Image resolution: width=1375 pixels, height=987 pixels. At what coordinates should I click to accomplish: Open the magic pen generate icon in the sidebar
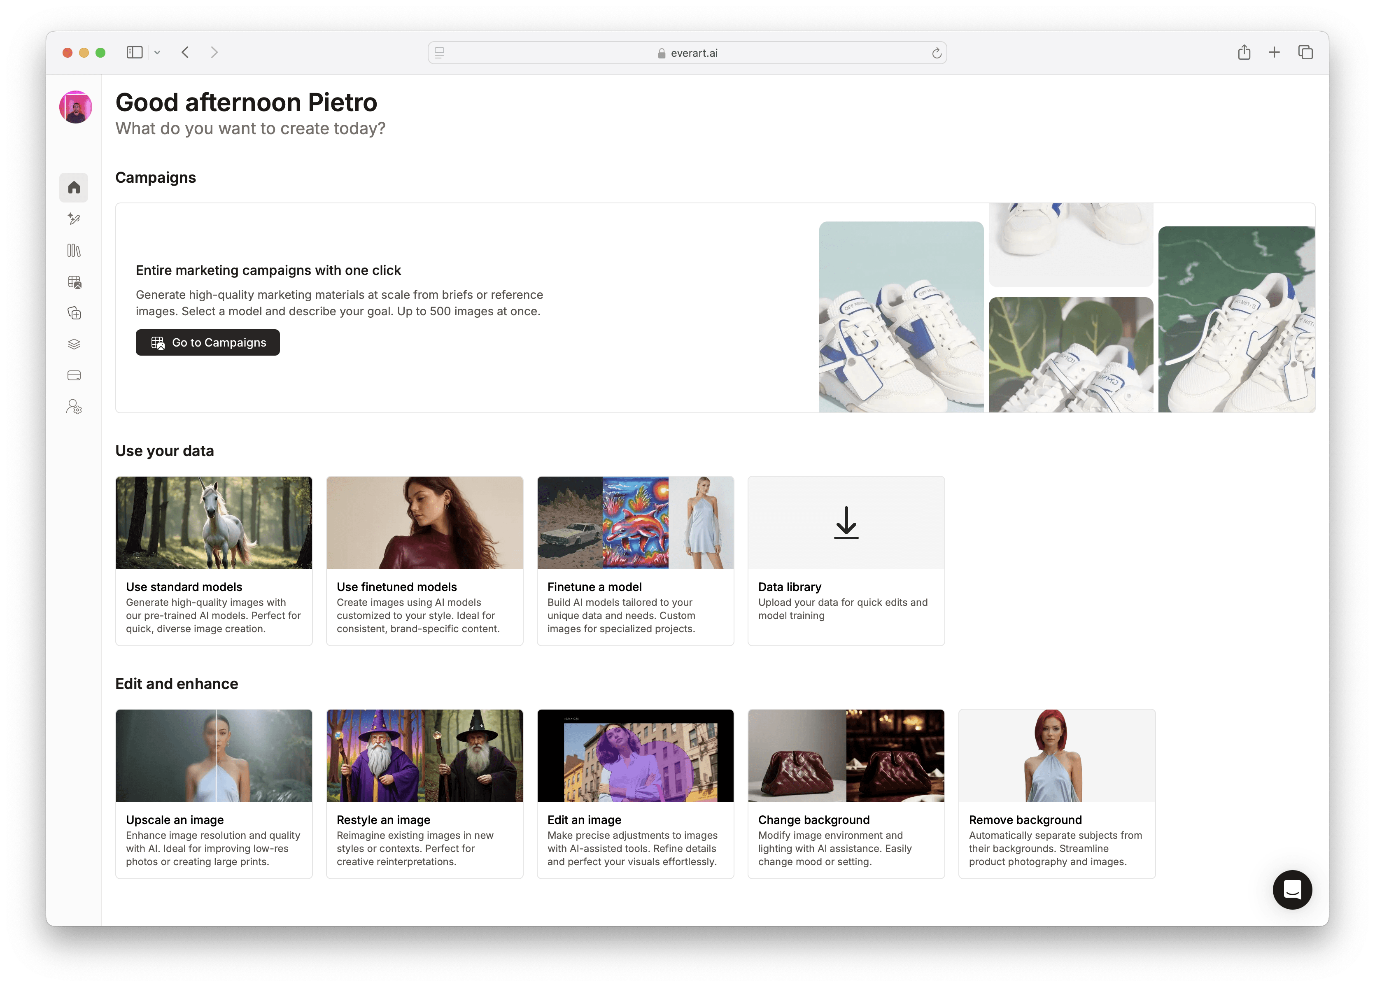[74, 219]
